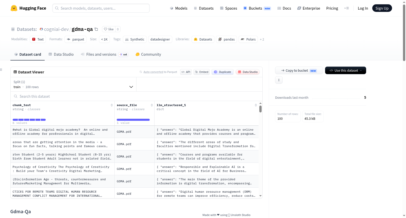Expand the navigation more menu icon
The width and height of the screenshot is (406, 218).
click(346, 8)
